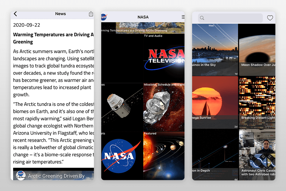This screenshot has height=191, width=286.
Task: Tap the back arrow on the News screen
Action: coord(15,14)
